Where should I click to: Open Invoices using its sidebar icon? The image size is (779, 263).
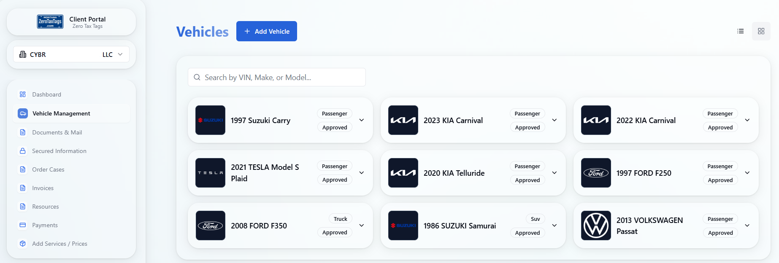tap(23, 188)
